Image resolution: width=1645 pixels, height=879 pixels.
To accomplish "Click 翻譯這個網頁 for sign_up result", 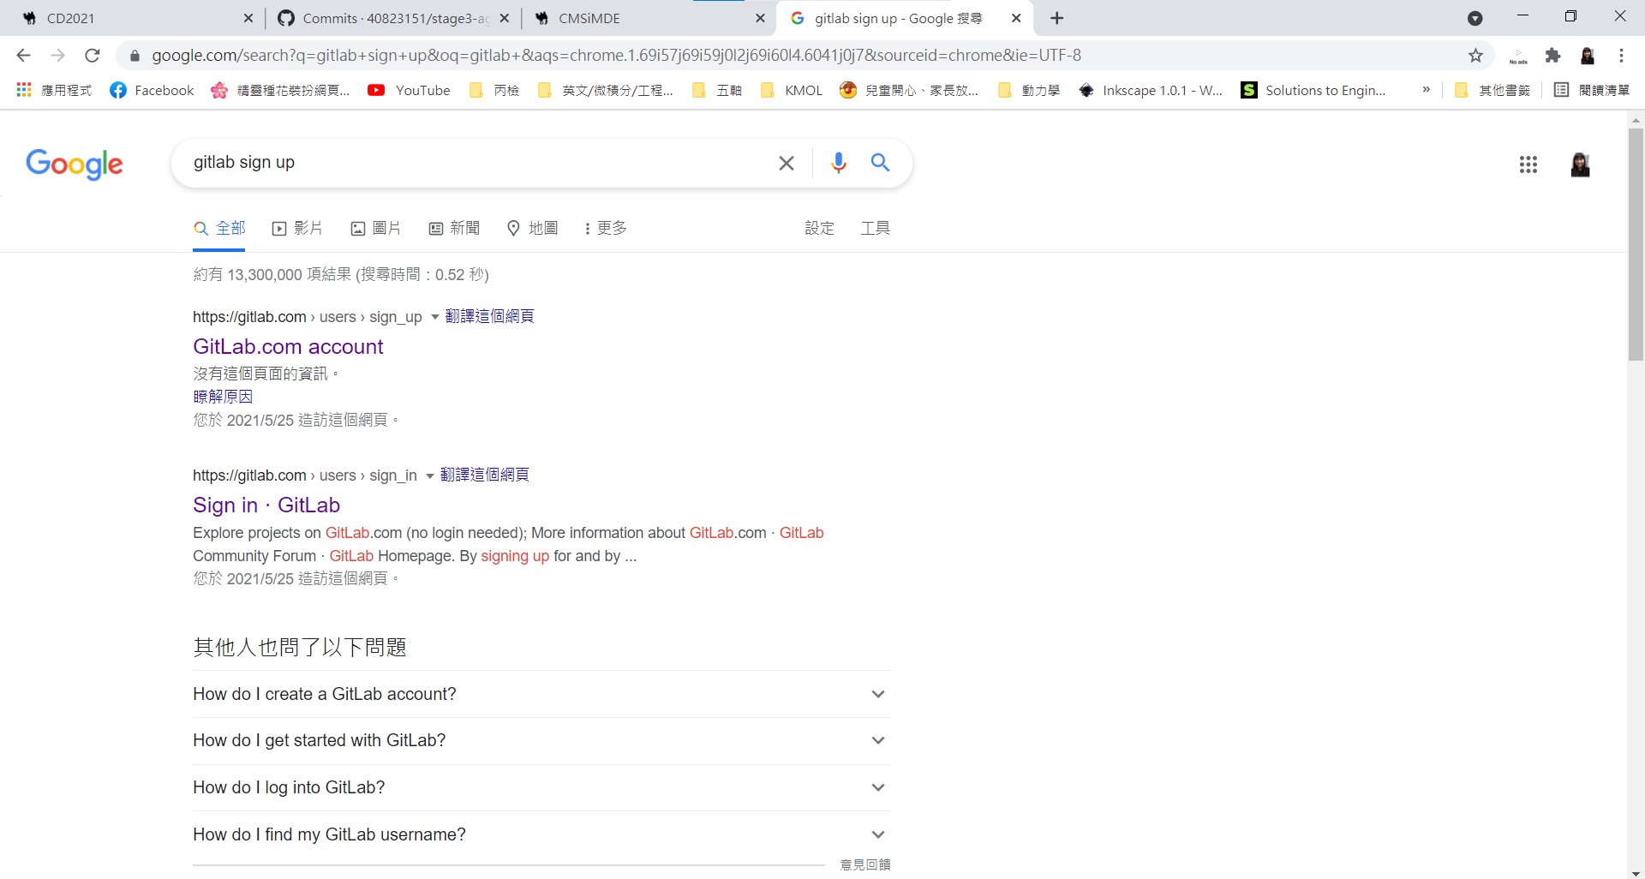I will point(489,317).
